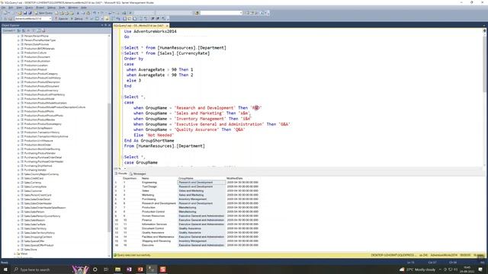The image size is (488, 274).
Task: Click the Save icon in toolbar
Action: coord(25,13)
